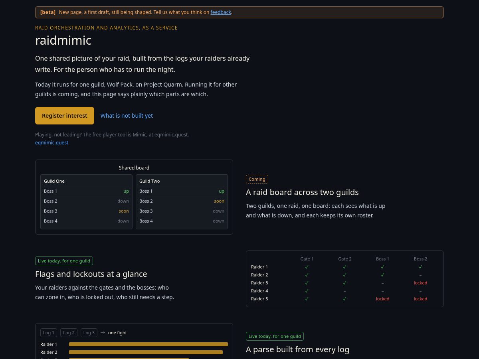Click Raider 3 Boss 2 'locked' cell
The width and height of the screenshot is (479, 359).
click(420, 283)
